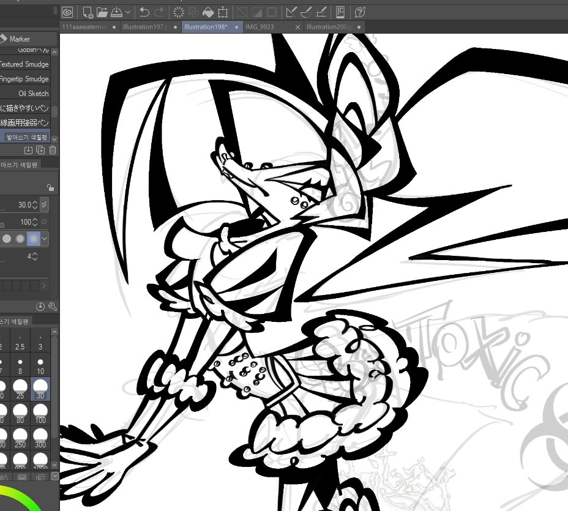Select brush size preset 80
The height and width of the screenshot is (511, 568).
point(20,414)
